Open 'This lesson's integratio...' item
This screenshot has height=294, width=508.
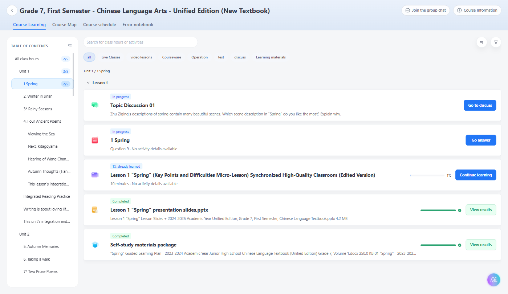click(48, 184)
